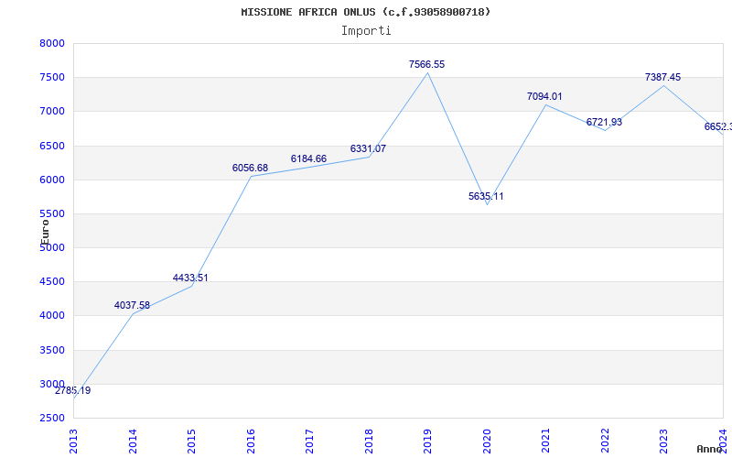Click the y-axis value 7500
This screenshot has height=458, width=732.
point(52,78)
